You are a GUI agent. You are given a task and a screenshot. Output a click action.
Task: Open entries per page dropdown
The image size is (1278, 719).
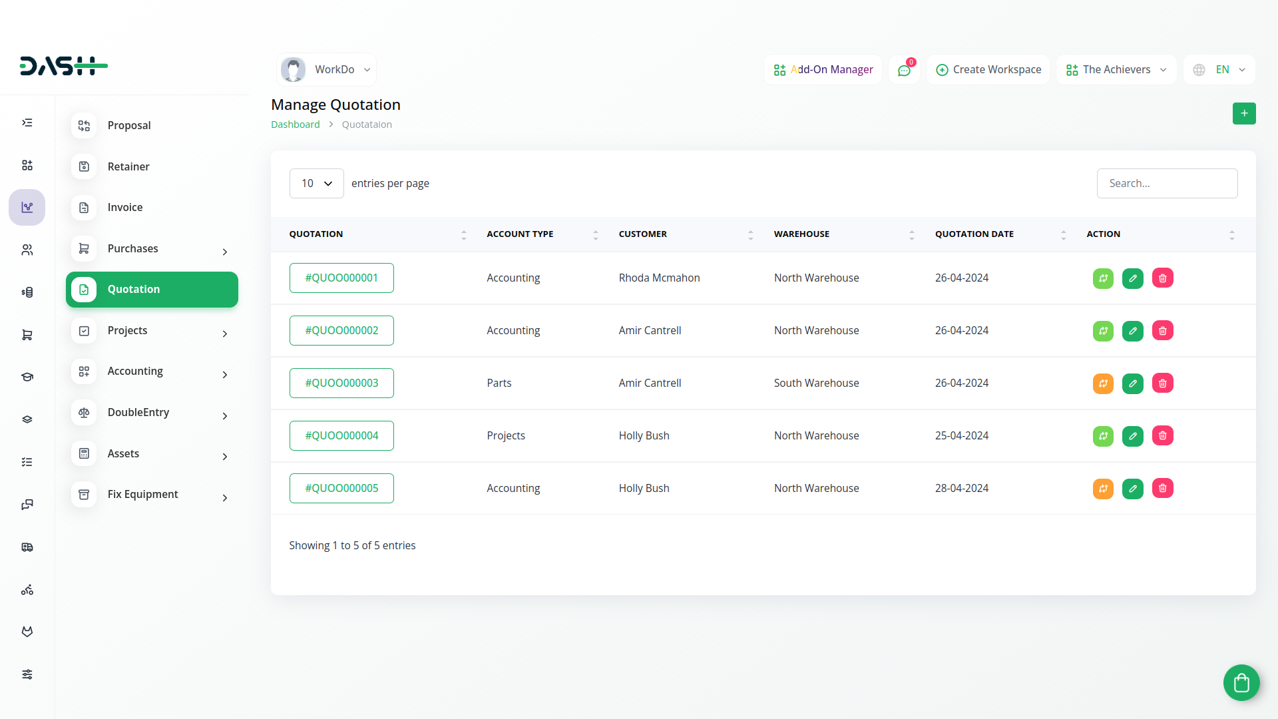(x=316, y=184)
